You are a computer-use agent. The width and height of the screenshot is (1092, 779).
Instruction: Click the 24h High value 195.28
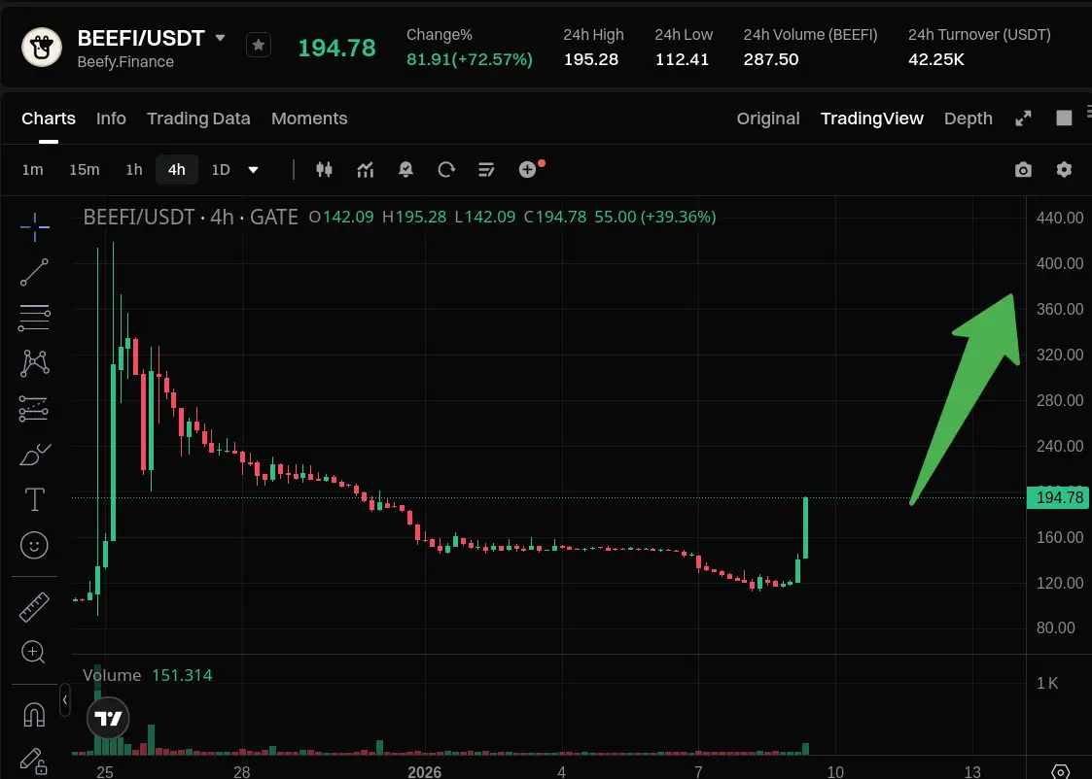coord(590,59)
